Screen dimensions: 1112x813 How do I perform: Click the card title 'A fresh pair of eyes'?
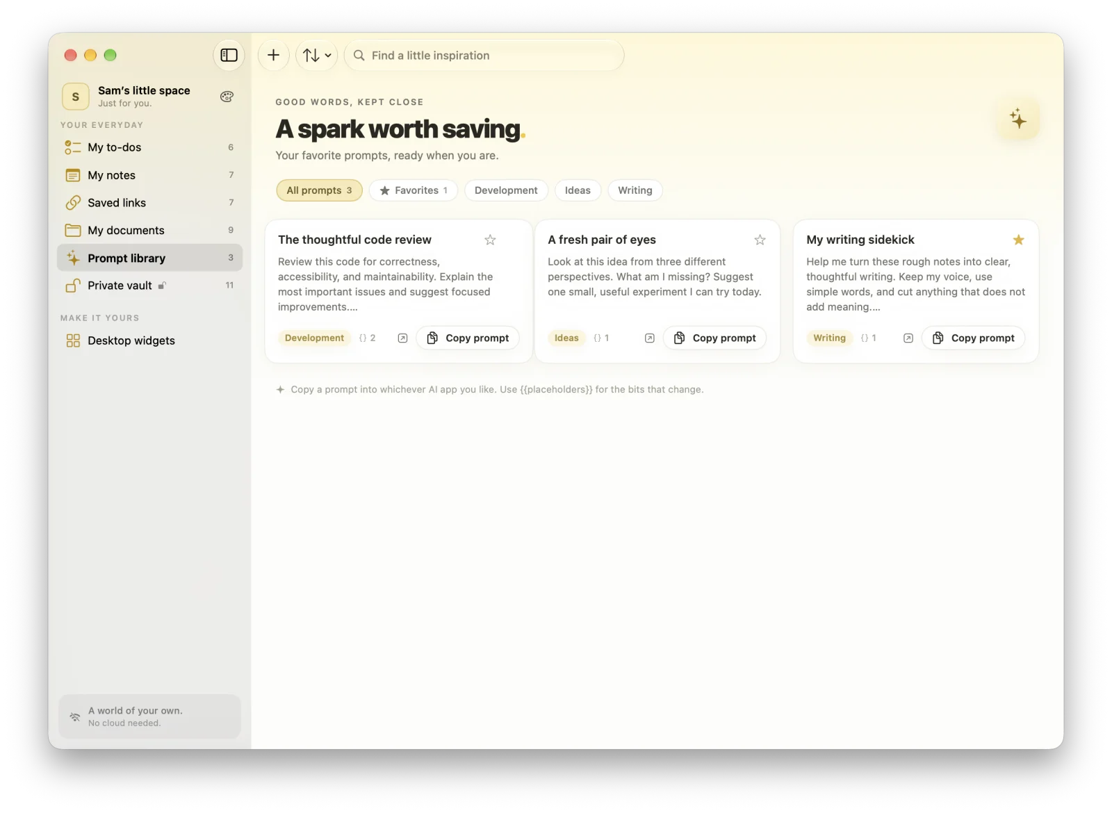(602, 240)
